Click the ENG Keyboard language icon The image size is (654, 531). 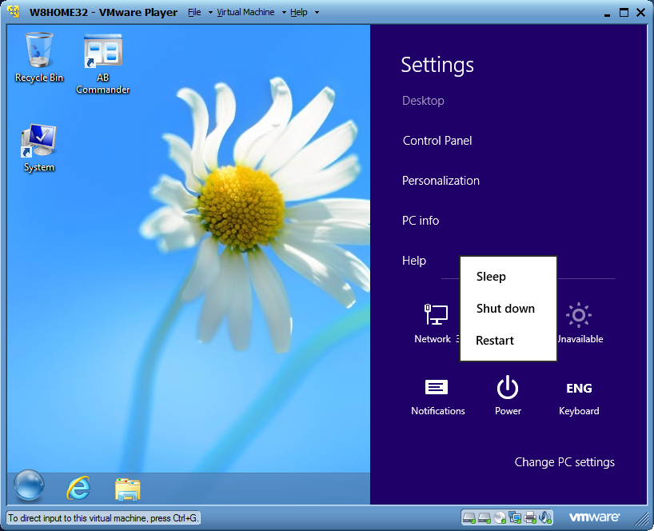(579, 389)
